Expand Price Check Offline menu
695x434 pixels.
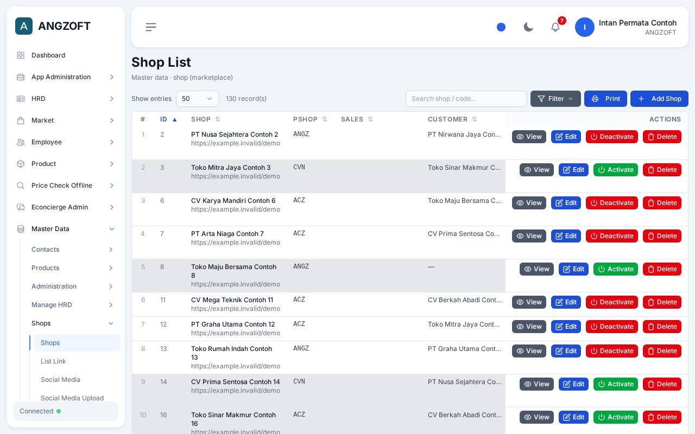click(x=66, y=186)
